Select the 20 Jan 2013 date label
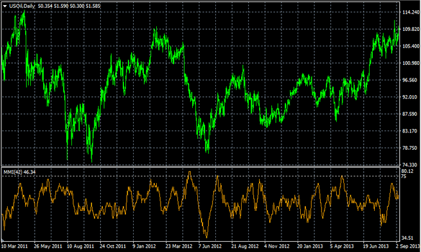Screen dimensions: 421x252 point(310,246)
